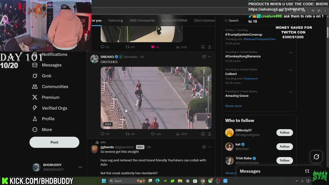Screen dimensions: 329x185
Task: Open the Verified Orgs lightning icon
Action: coord(35,108)
